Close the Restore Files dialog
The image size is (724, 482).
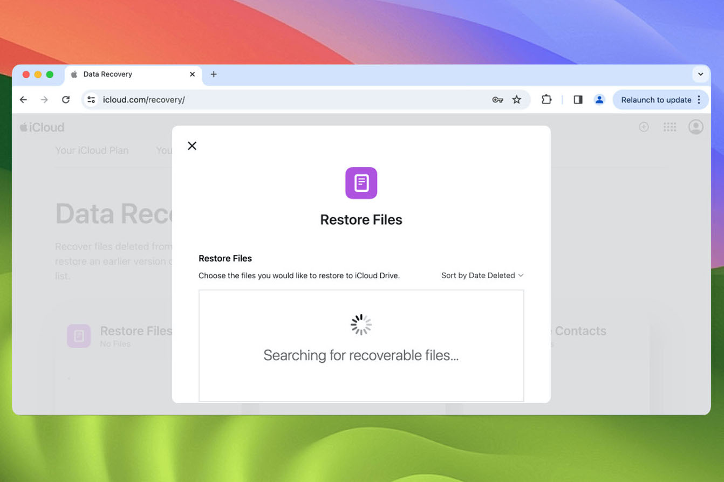[x=192, y=146]
